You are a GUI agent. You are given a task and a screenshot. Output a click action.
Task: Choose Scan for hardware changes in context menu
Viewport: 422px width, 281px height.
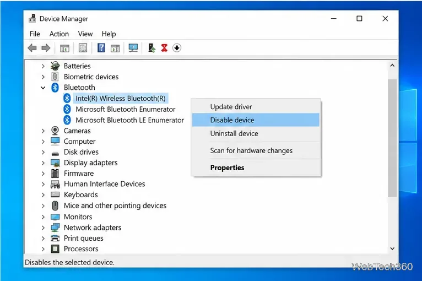tap(256, 150)
